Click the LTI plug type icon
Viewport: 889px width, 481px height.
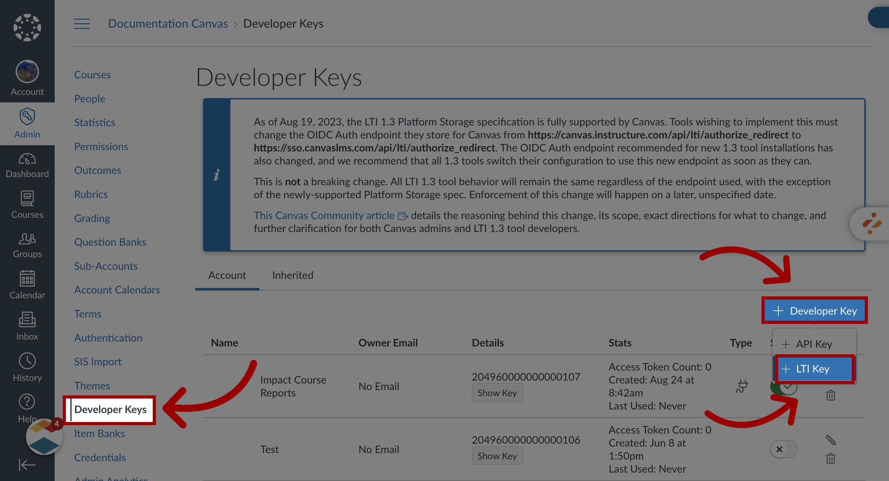click(x=741, y=386)
